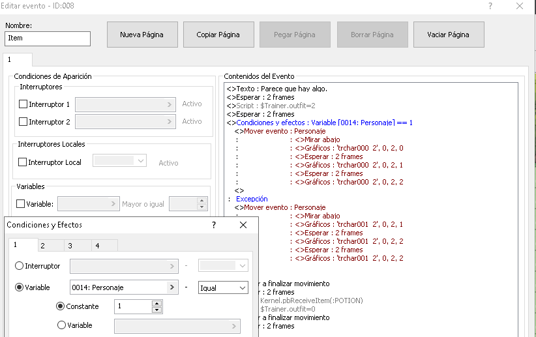This screenshot has height=337, width=536.
Task: Click the Copiar Página button
Action: [218, 35]
